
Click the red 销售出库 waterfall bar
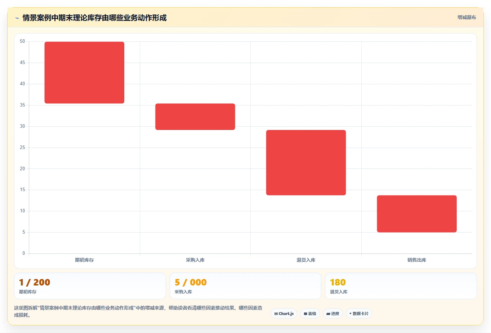pyautogui.click(x=417, y=214)
